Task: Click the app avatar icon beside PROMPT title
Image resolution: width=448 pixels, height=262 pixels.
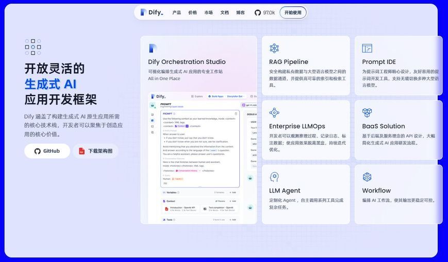Action: 153,105
